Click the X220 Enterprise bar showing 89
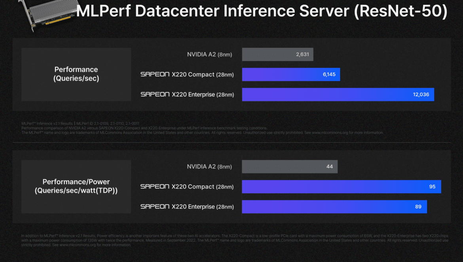The image size is (463, 262). [334, 207]
